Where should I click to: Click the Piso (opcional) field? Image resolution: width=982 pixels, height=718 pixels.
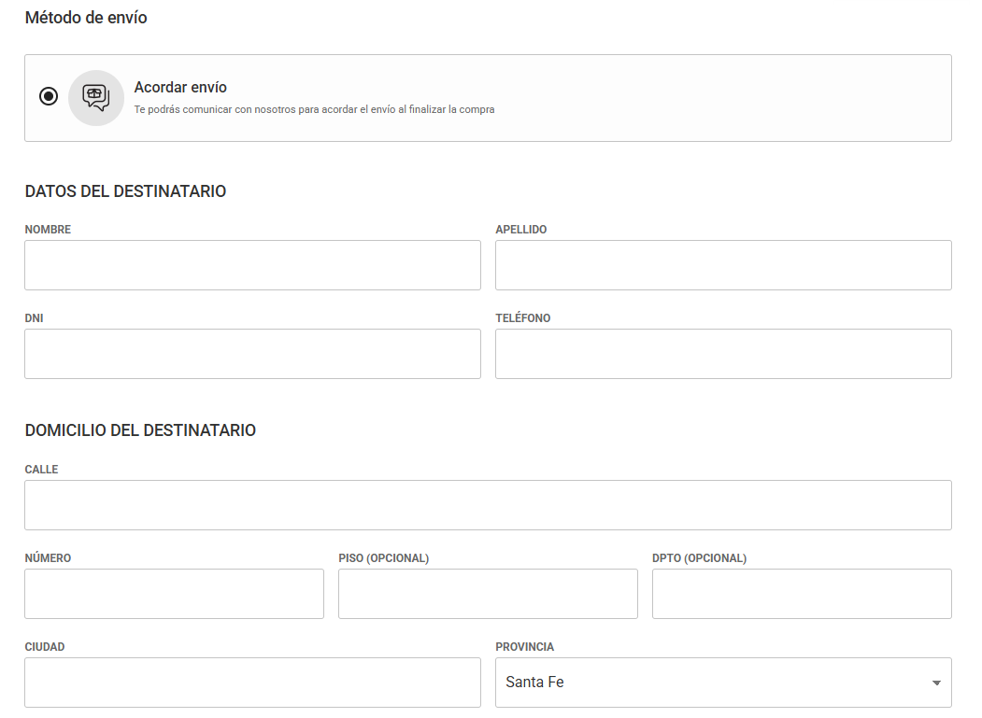click(488, 594)
